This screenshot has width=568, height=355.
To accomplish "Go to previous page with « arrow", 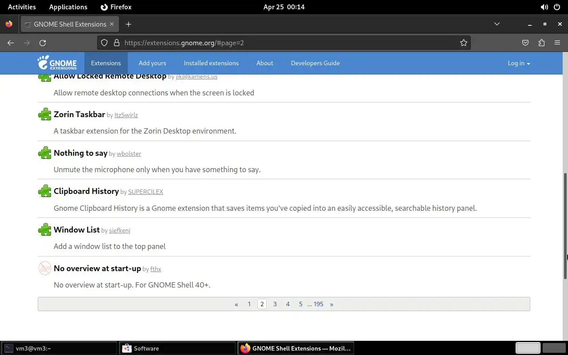I will pos(236,304).
